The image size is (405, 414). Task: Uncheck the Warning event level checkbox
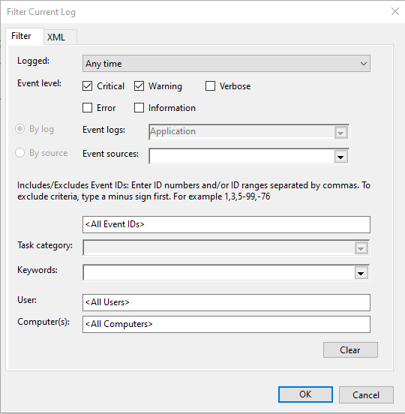[139, 86]
